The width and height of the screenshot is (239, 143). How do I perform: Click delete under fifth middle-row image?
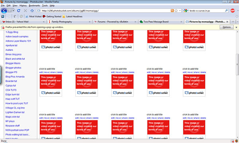(203, 72)
